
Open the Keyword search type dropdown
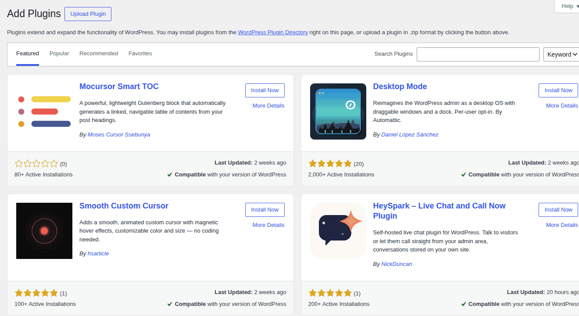(561, 54)
